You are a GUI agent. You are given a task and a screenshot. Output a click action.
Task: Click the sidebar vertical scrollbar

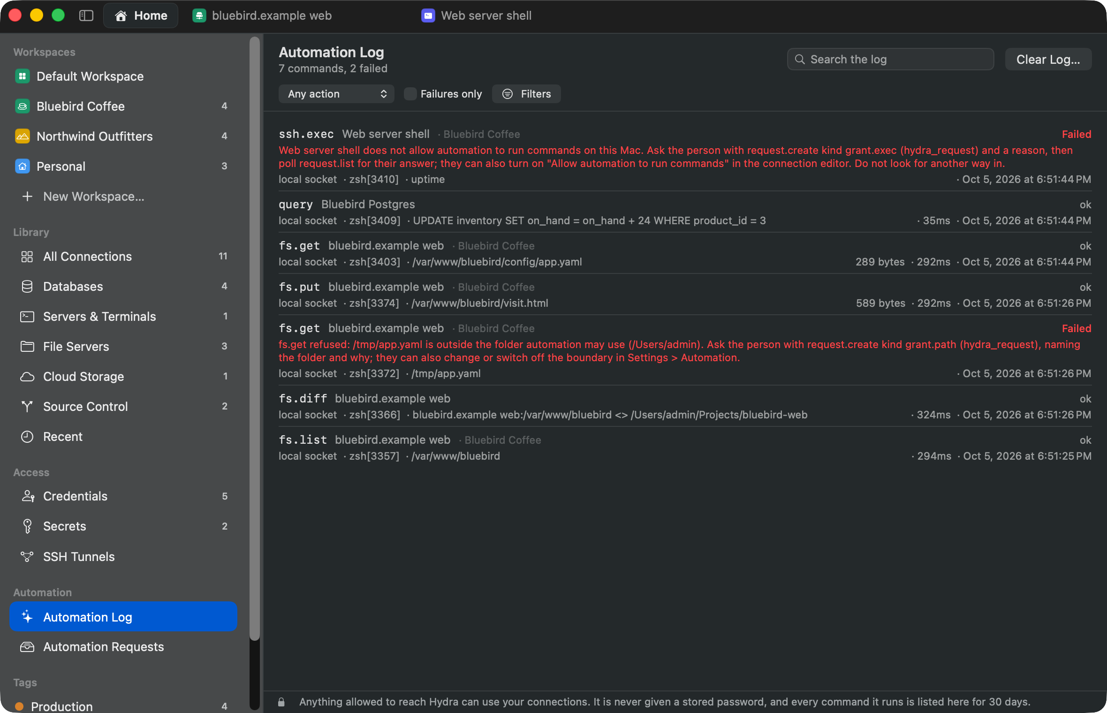pos(255,338)
